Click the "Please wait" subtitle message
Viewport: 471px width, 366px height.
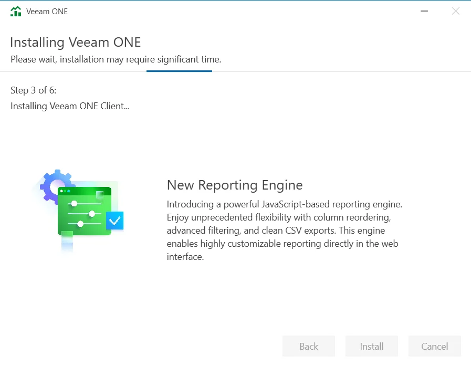point(116,59)
